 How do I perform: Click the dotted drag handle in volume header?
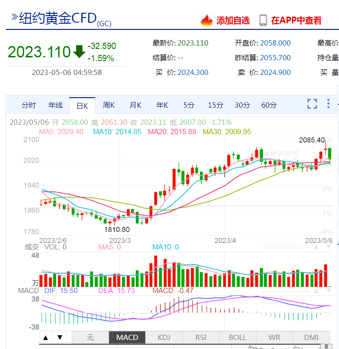pyautogui.click(x=286, y=247)
